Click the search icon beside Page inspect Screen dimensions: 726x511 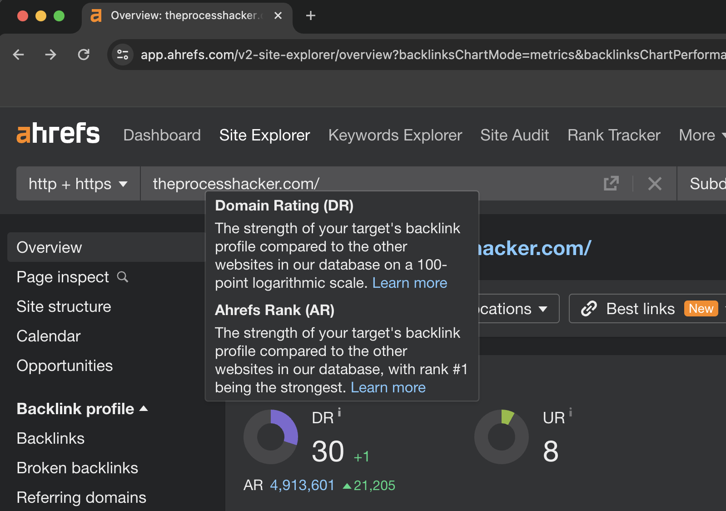(x=123, y=277)
